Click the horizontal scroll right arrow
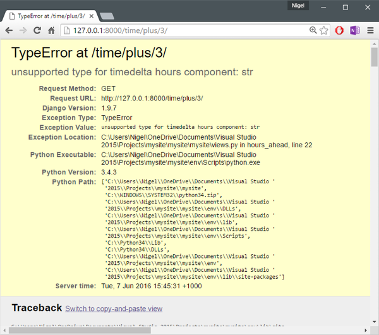 coord(366,330)
